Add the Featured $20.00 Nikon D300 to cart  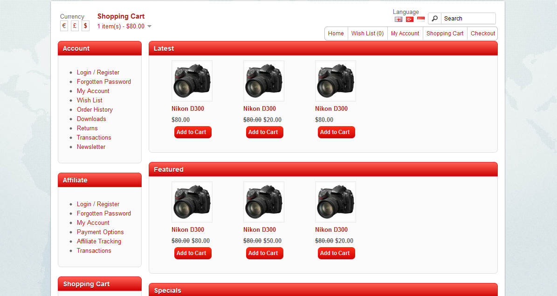tap(336, 253)
